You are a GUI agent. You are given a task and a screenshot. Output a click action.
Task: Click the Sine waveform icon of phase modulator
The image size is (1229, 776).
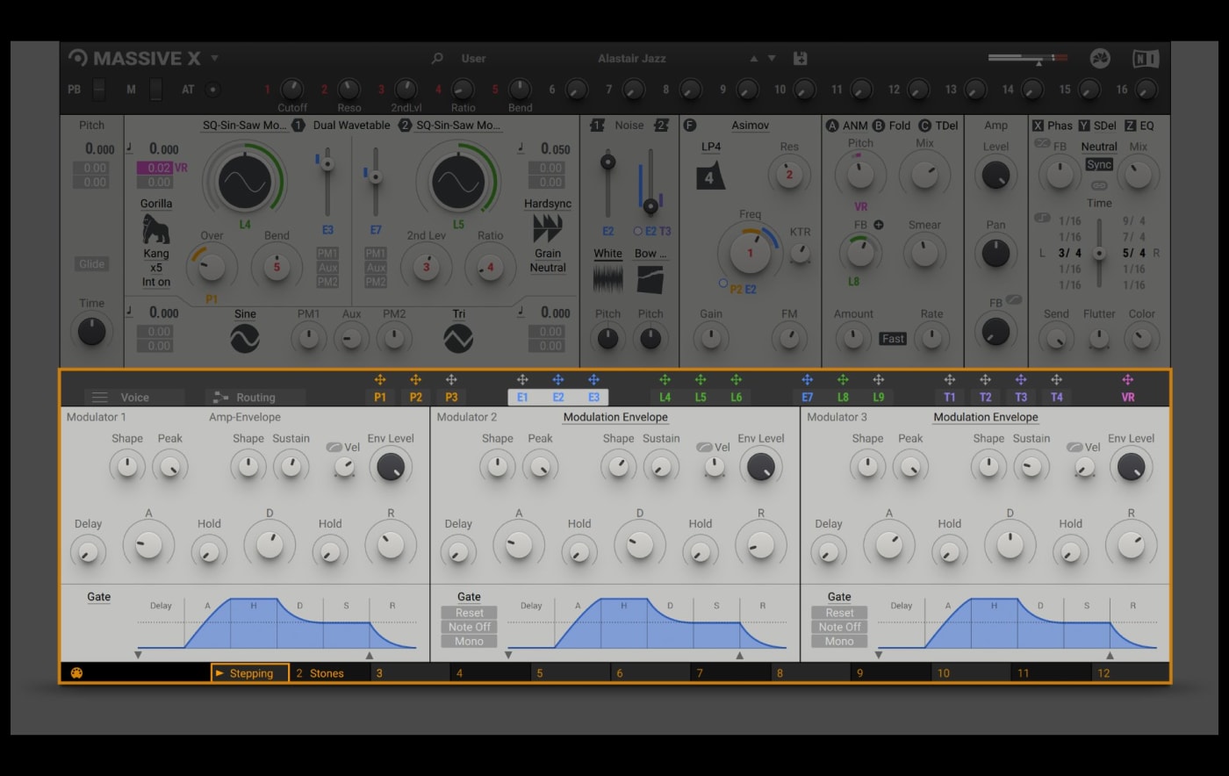coord(245,338)
